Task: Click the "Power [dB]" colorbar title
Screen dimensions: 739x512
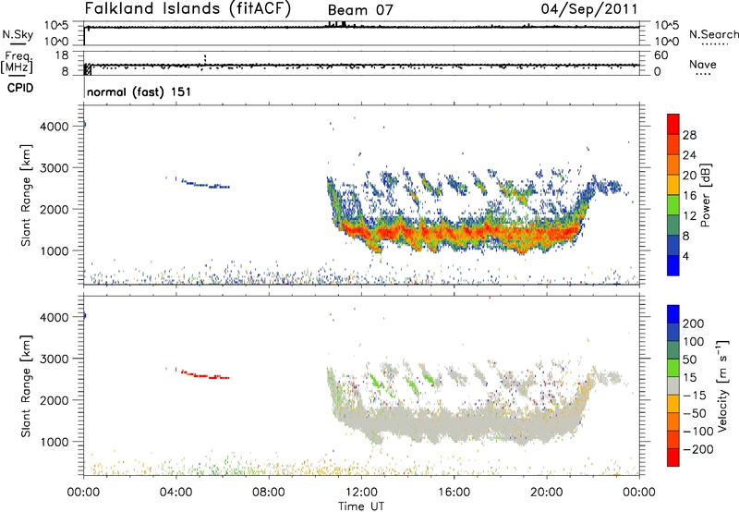Action: click(x=706, y=195)
